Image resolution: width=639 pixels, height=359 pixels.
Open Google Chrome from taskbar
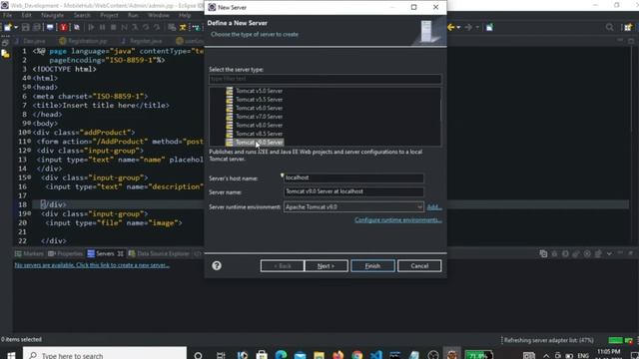357,355
